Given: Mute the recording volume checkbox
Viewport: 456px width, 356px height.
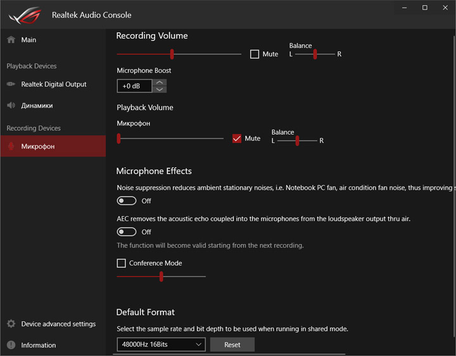Looking at the screenshot, I should pyautogui.click(x=255, y=54).
